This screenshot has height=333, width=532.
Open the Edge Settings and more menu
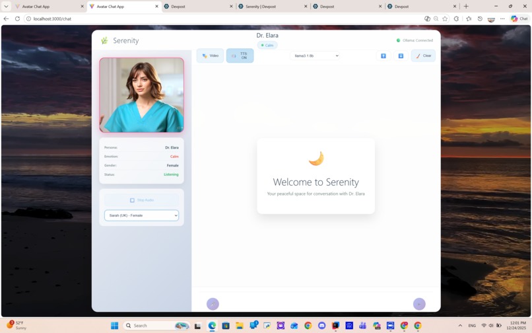[x=502, y=18]
